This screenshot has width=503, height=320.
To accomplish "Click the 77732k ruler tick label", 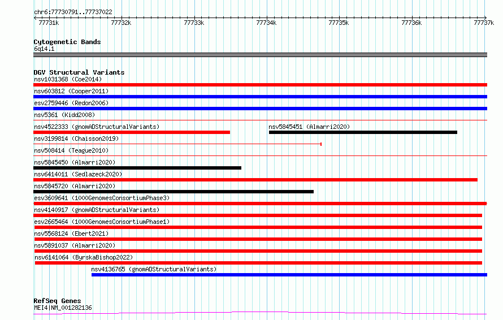I will [121, 23].
